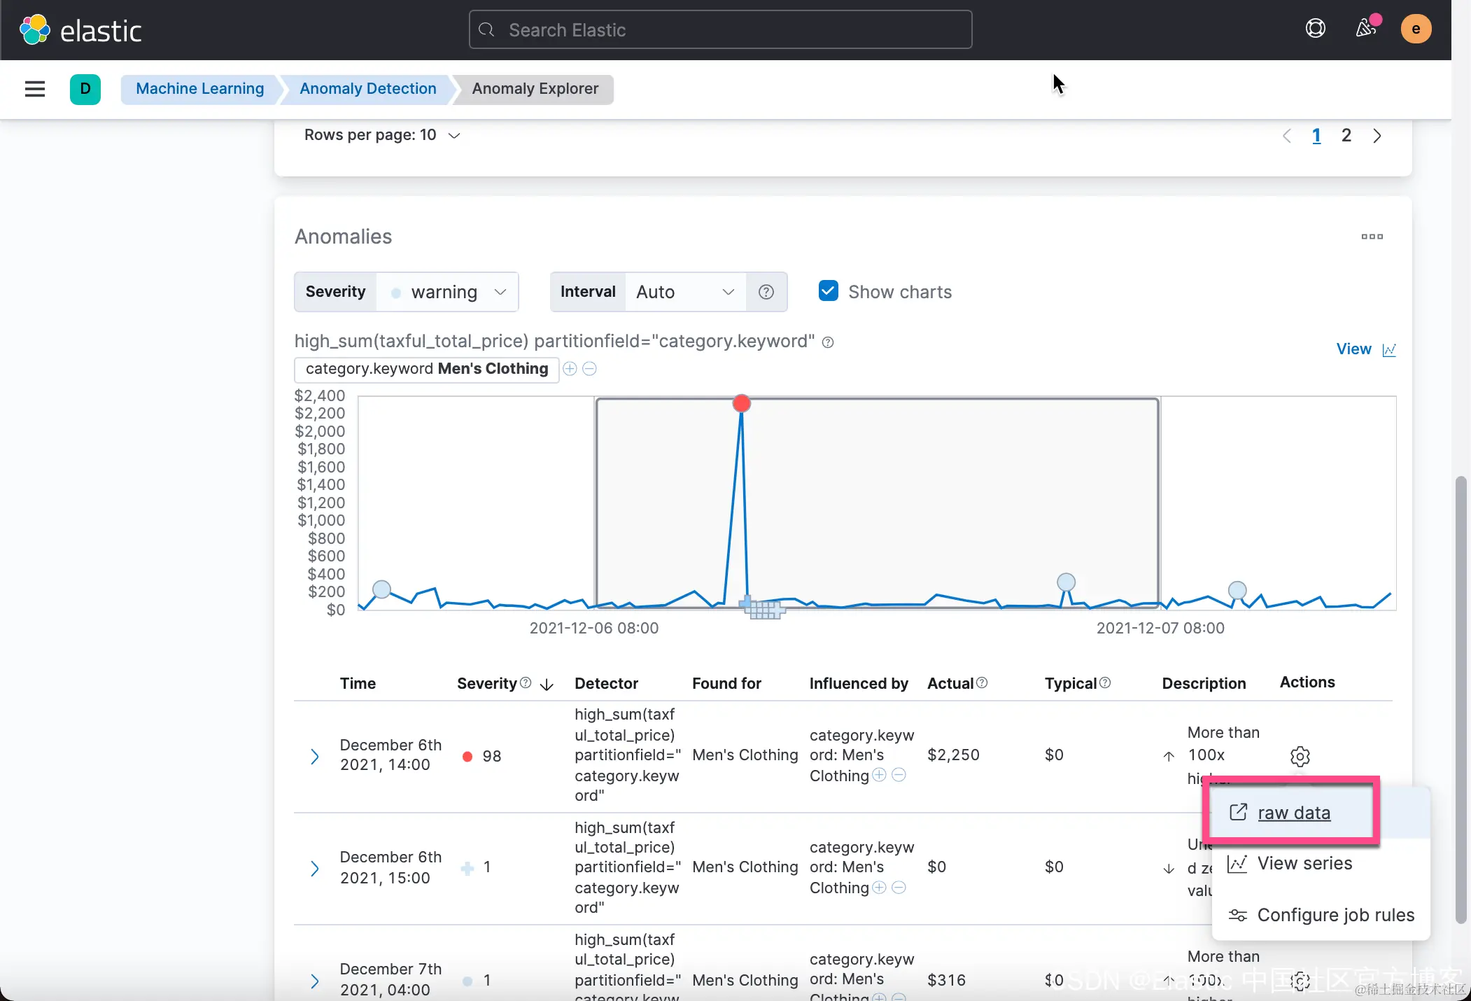Click gear actions icon for December 6th 14:00 row

pyautogui.click(x=1300, y=756)
